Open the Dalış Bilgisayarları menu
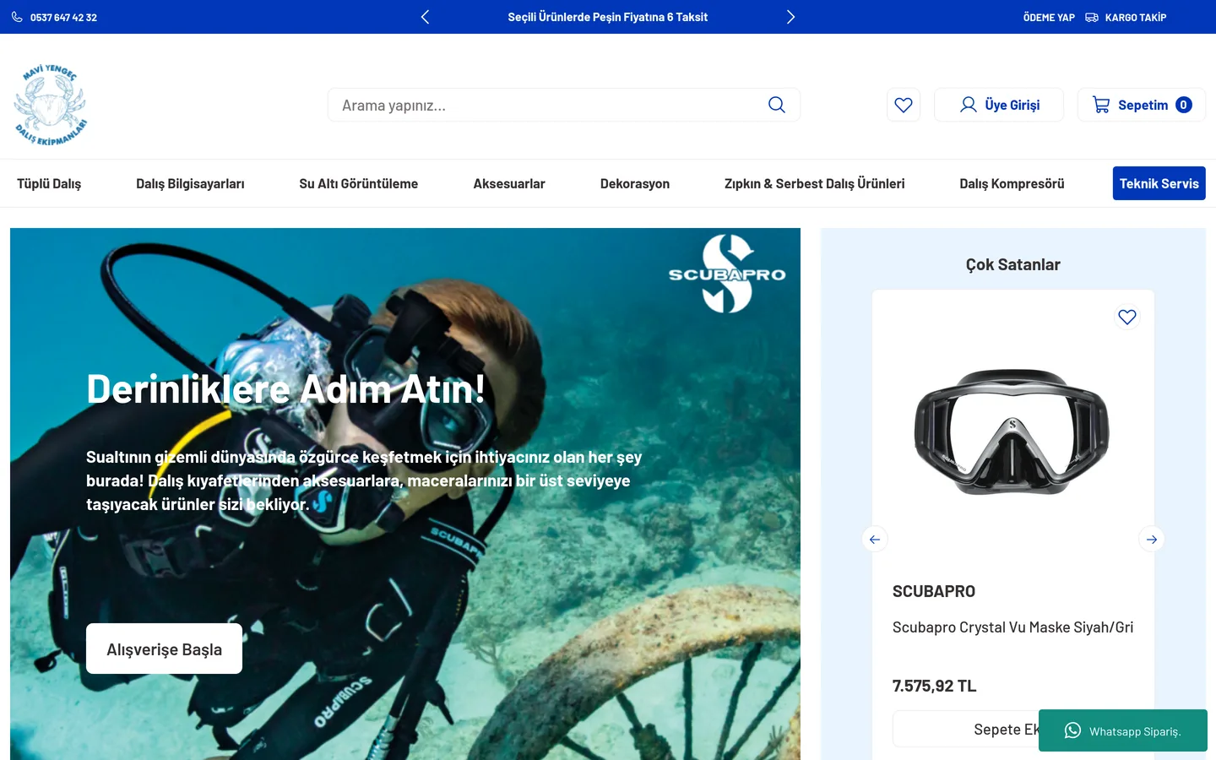Viewport: 1216px width, 760px height. [x=190, y=183]
